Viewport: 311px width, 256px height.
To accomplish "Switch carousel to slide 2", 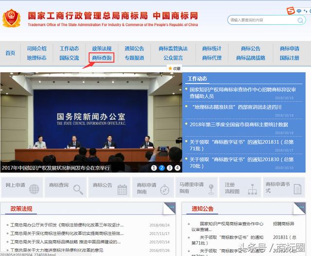I will coord(162,168).
